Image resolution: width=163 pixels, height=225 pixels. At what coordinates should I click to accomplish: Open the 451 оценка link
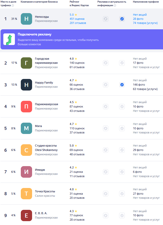click(x=77, y=19)
